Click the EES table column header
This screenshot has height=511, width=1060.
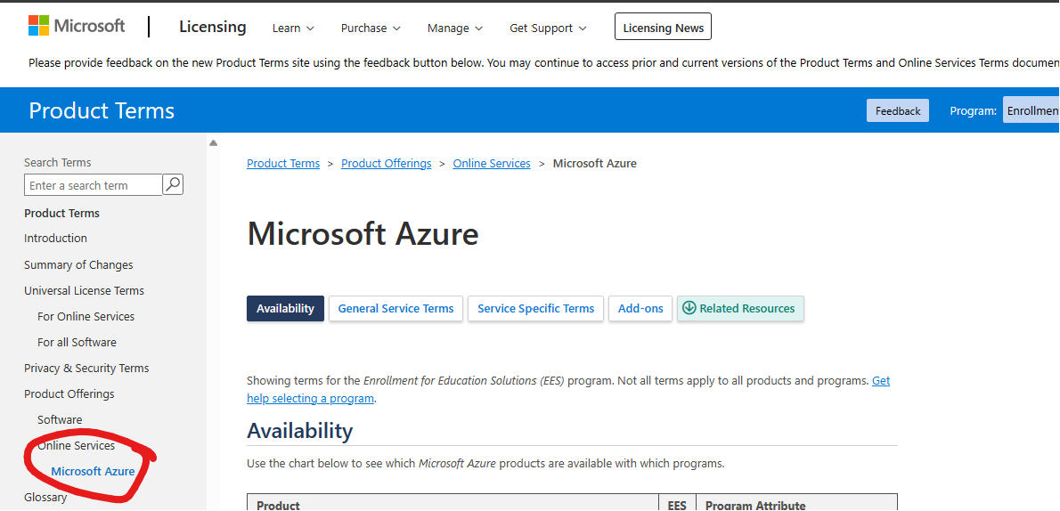coord(677,504)
